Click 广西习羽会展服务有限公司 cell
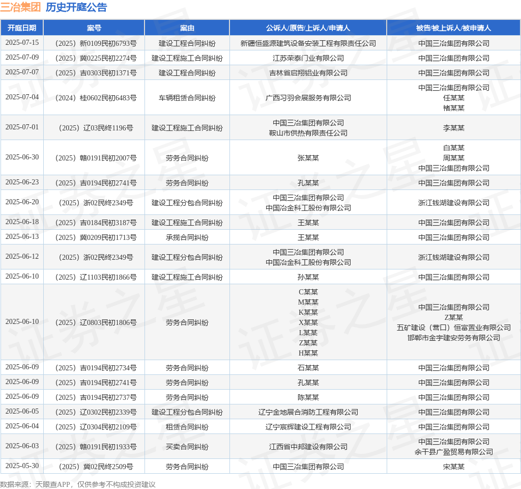This screenshot has width=521, height=489. 308,98
